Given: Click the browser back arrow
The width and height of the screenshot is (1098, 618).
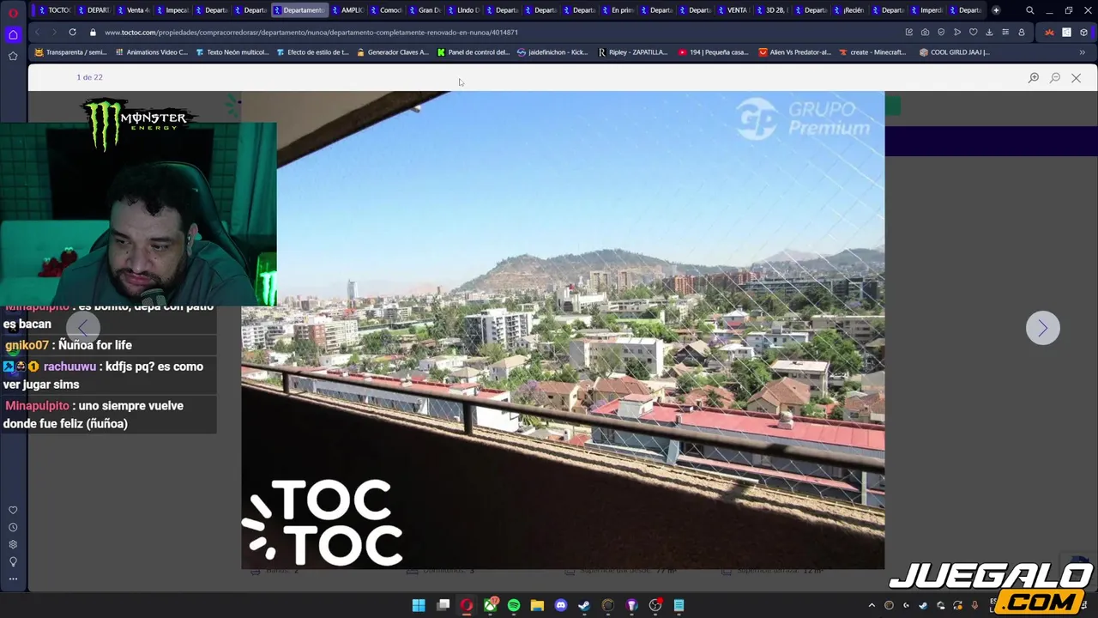Looking at the screenshot, I should point(37,32).
